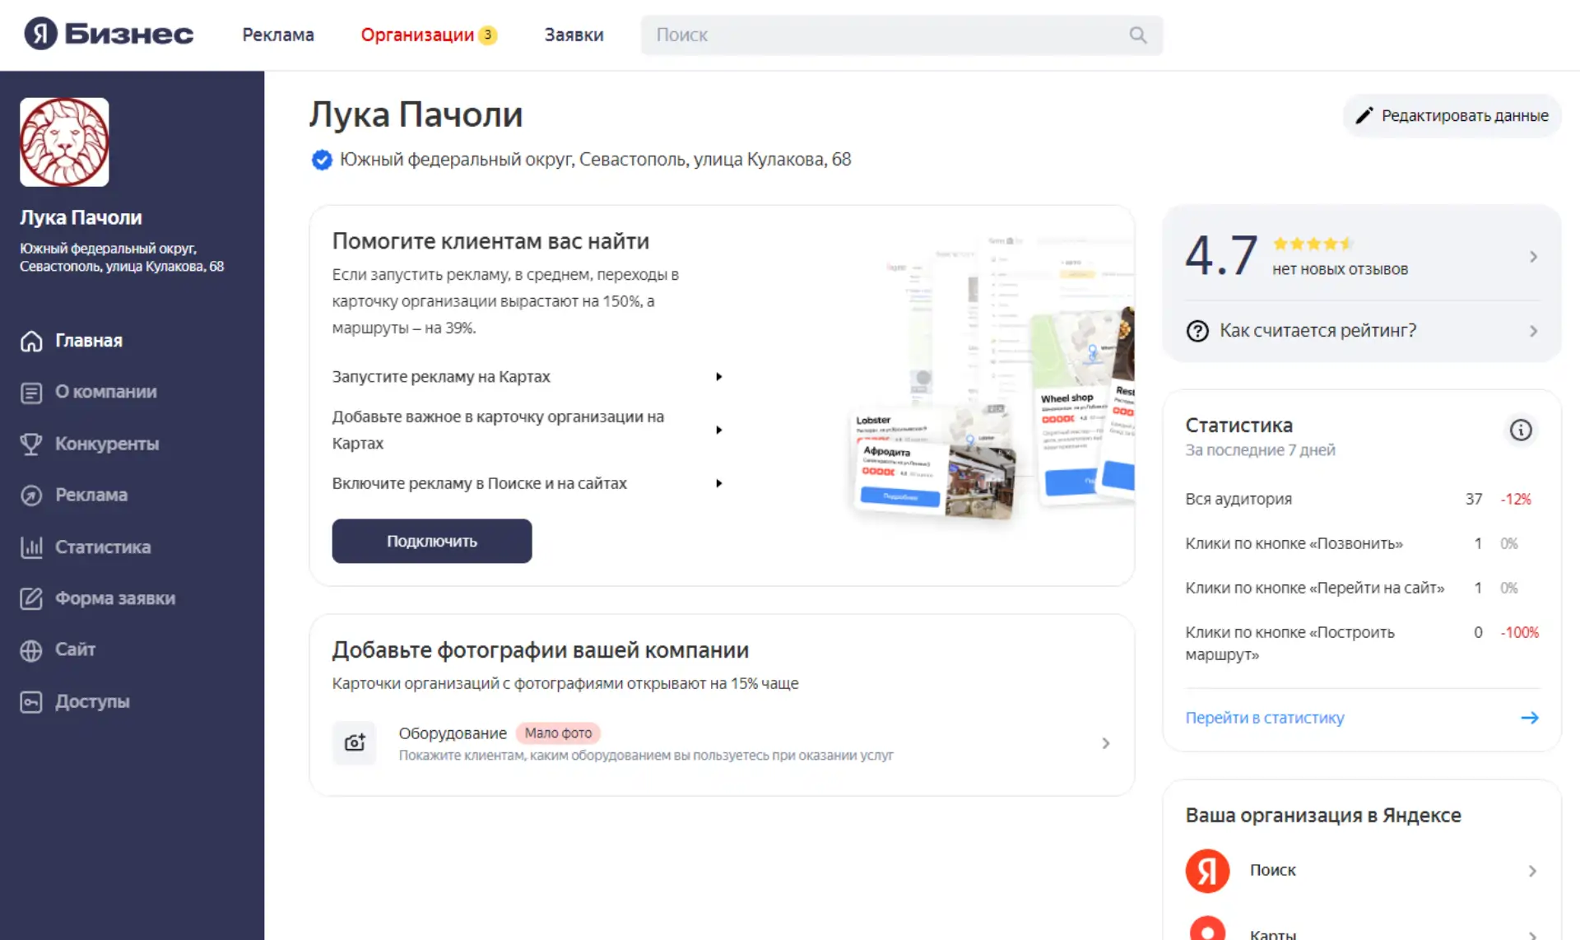Click the Доступы key icon
This screenshot has height=940, width=1580.
[31, 701]
